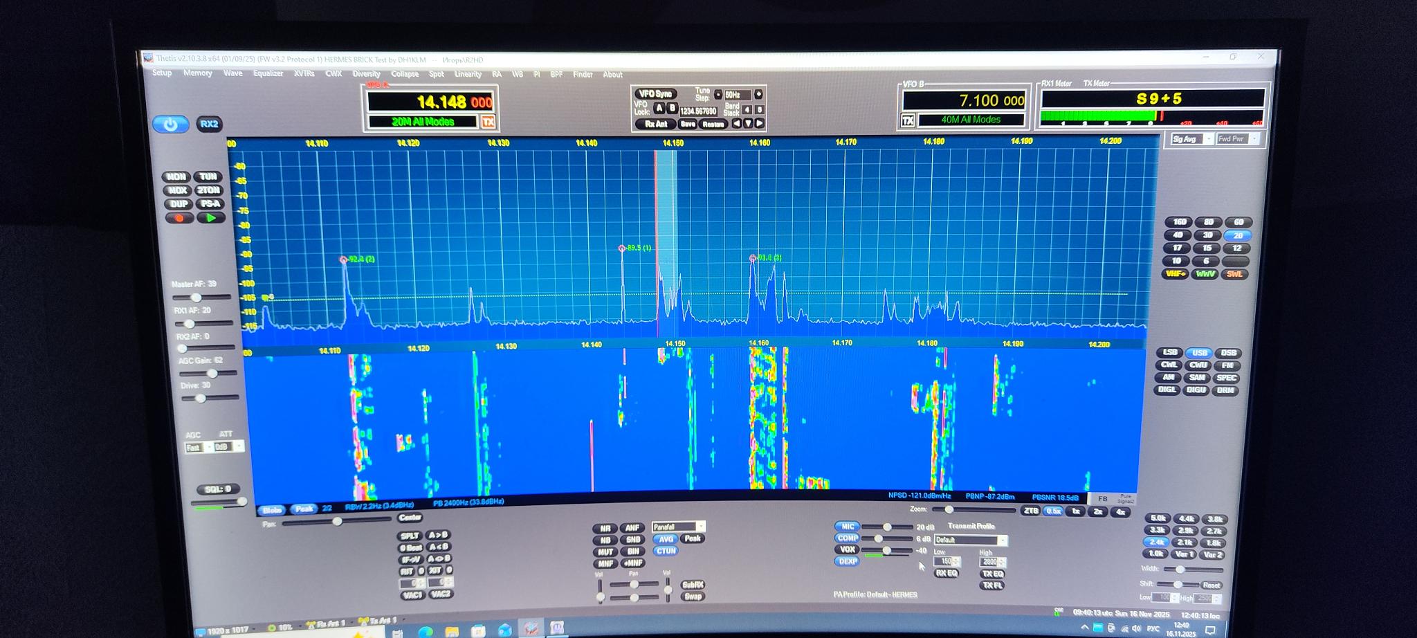Expand the Transmit Profile dropdown
This screenshot has width=1417, height=638.
[x=1001, y=540]
